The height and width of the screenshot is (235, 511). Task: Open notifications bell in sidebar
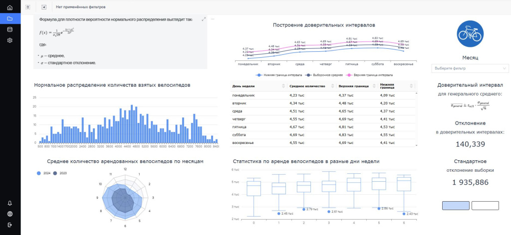click(x=10, y=203)
